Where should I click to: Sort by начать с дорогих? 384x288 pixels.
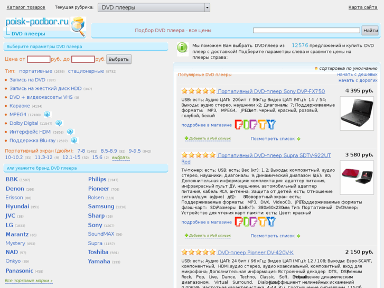[x=358, y=80]
